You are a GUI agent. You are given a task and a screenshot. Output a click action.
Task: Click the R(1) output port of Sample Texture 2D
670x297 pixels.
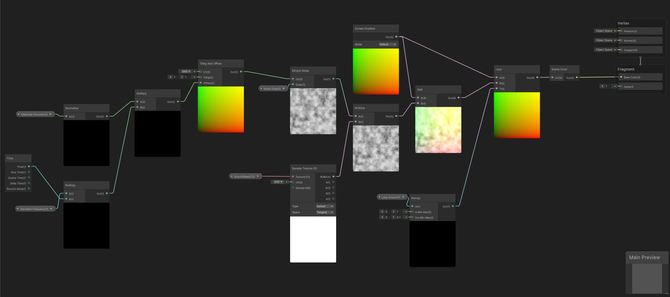pos(333,182)
